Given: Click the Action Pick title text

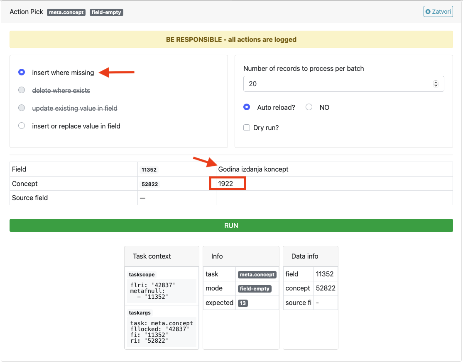Looking at the screenshot, I should 26,12.
